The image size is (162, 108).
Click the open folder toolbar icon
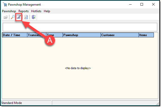pyautogui.click(x=6, y=17)
